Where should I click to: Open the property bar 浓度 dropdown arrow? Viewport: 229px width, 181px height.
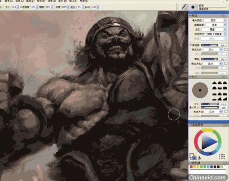tap(68, 7)
